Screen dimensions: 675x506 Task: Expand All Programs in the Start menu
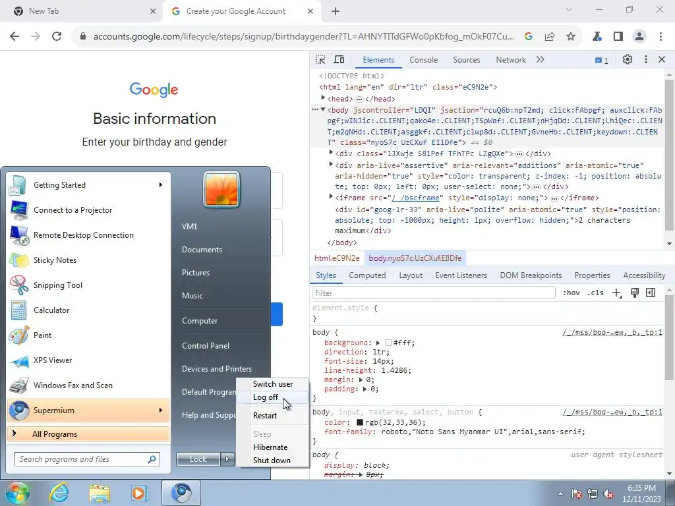pos(88,434)
